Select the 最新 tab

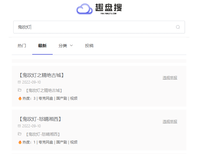[x=42, y=46]
